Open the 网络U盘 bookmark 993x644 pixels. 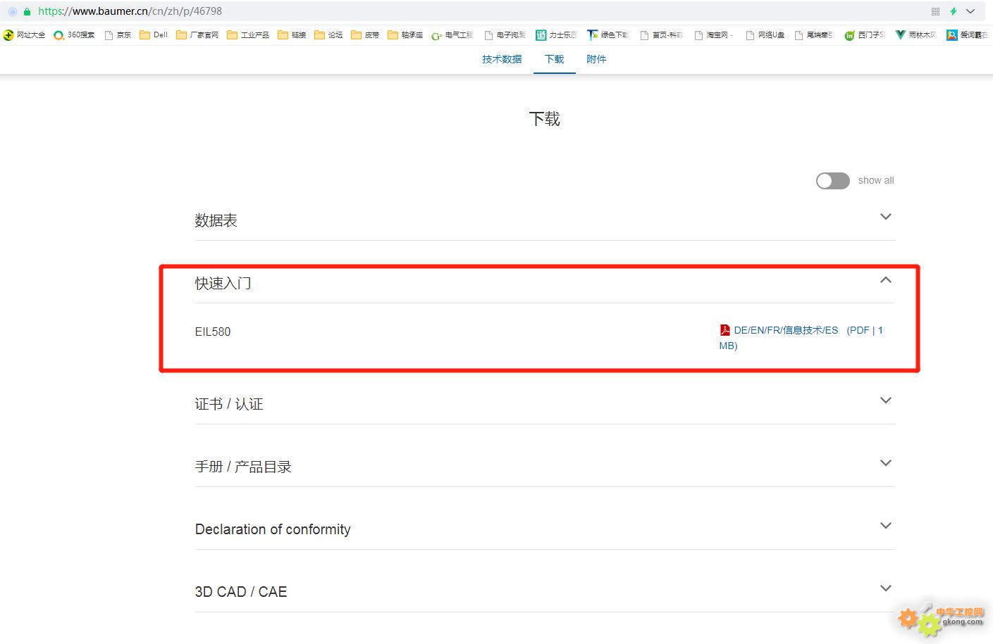pos(765,34)
